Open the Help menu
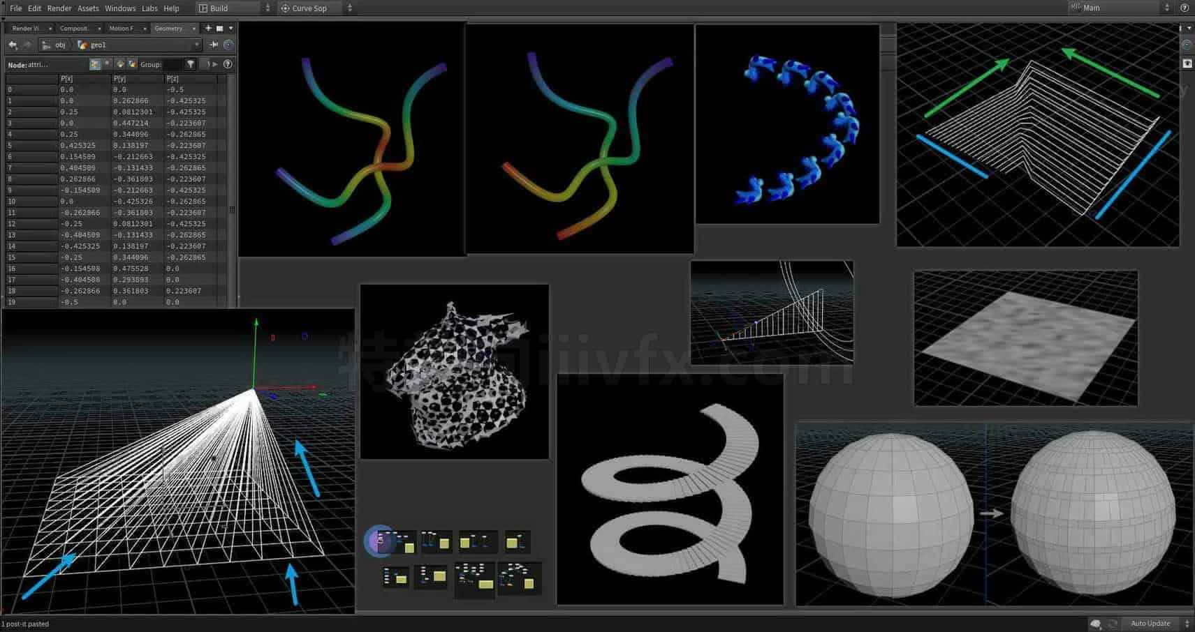This screenshot has height=632, width=1195. [171, 8]
